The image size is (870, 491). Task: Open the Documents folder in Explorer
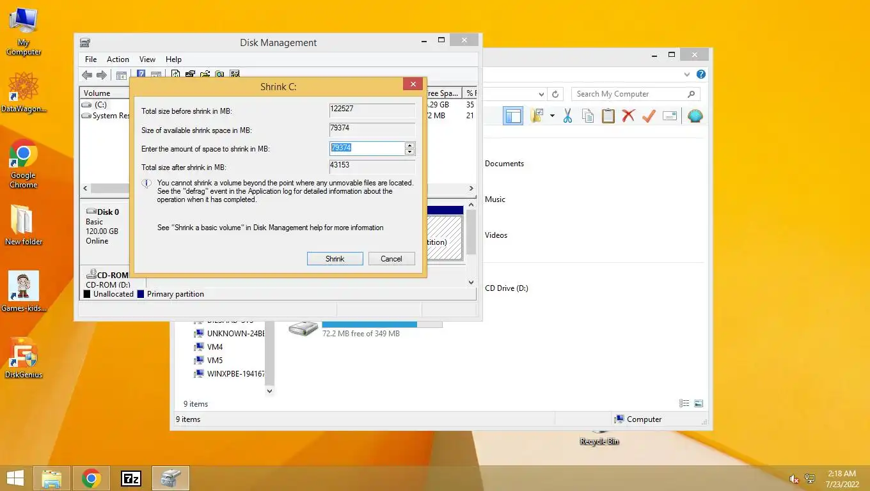pyautogui.click(x=504, y=164)
